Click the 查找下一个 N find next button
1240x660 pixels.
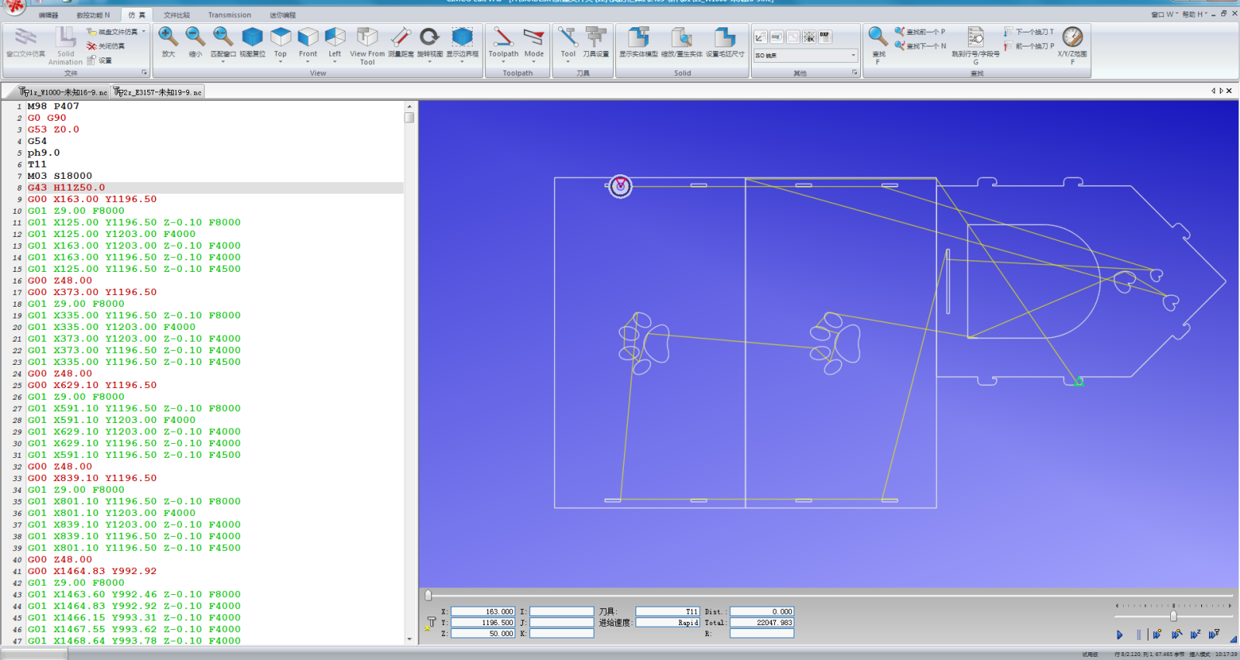921,46
